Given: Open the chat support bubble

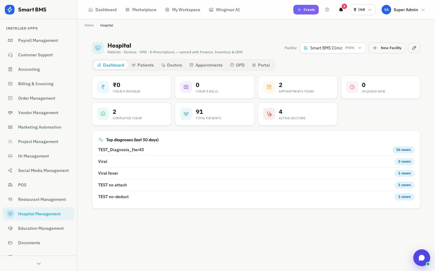Looking at the screenshot, I should 422,258.
